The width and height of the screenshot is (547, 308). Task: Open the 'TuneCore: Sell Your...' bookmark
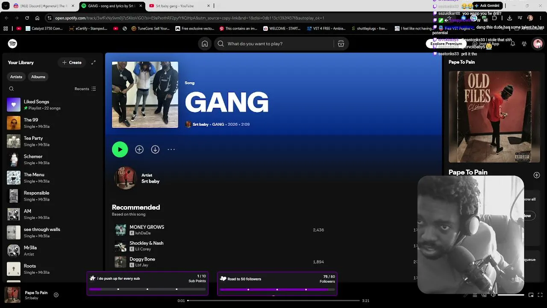(x=150, y=29)
